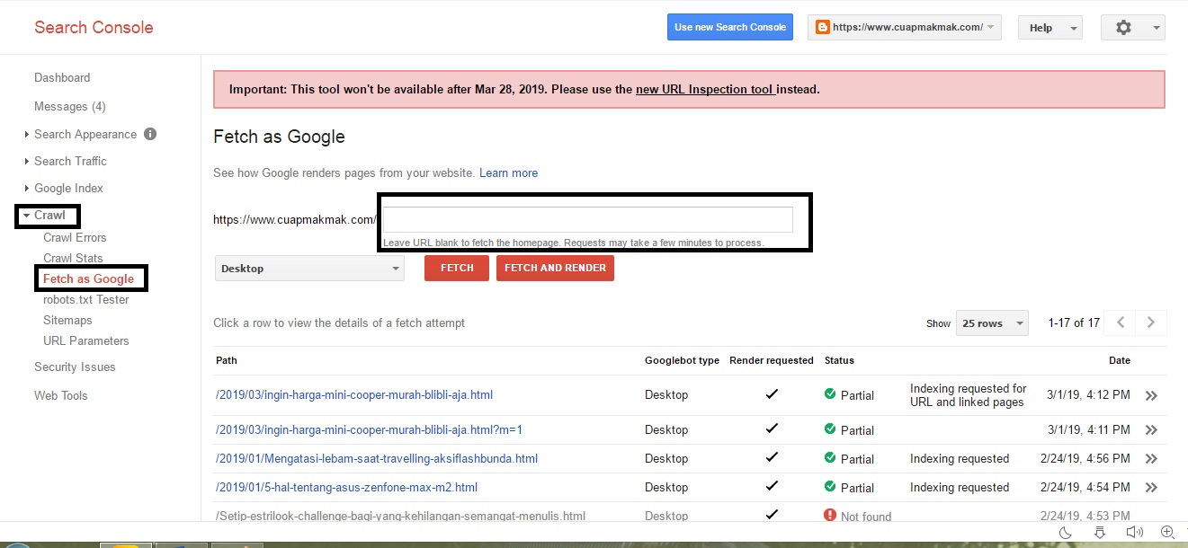Viewport: 1188px width, 548px height.
Task: Open the 5-hal-tentang-asus-zenfone-max-m2 path link
Action: pyautogui.click(x=346, y=487)
